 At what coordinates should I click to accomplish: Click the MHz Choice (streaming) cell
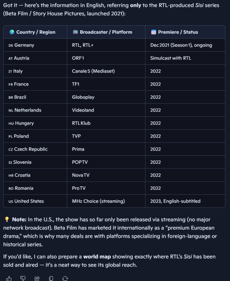(x=106, y=201)
